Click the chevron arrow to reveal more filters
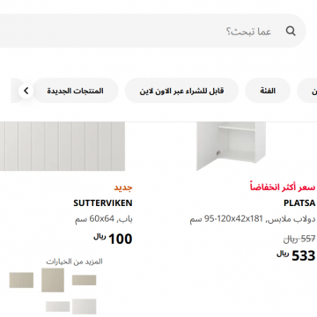317x317 pixels. pos(26,91)
